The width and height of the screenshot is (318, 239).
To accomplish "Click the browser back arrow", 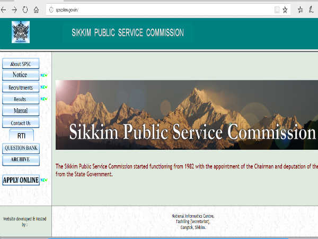I will coord(4,9).
